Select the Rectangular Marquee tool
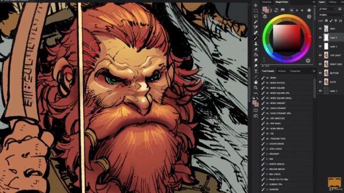Screen dimensions: 344x193 pos(256,11)
